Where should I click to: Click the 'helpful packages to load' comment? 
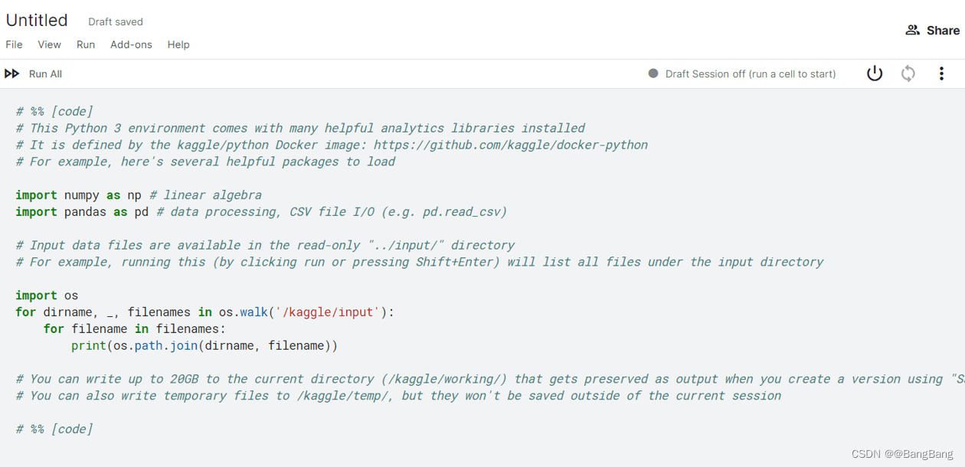click(205, 162)
